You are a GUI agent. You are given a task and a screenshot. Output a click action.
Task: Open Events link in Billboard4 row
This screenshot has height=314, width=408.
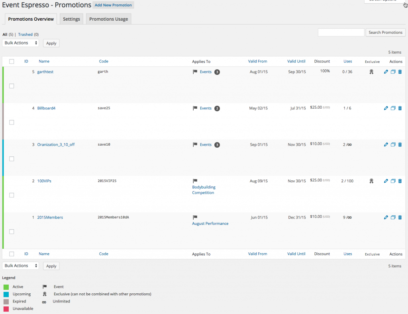(x=206, y=108)
